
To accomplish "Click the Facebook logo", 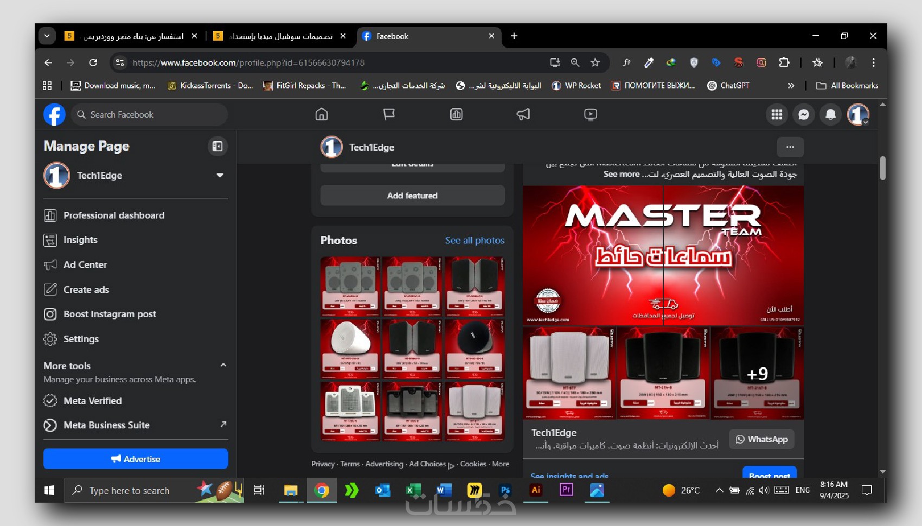I will [54, 114].
